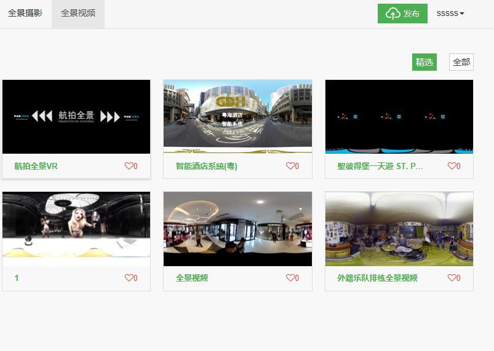This screenshot has height=351, width=494.
Task: Open the 航拍全景VR video thumbnail
Action: tap(76, 116)
